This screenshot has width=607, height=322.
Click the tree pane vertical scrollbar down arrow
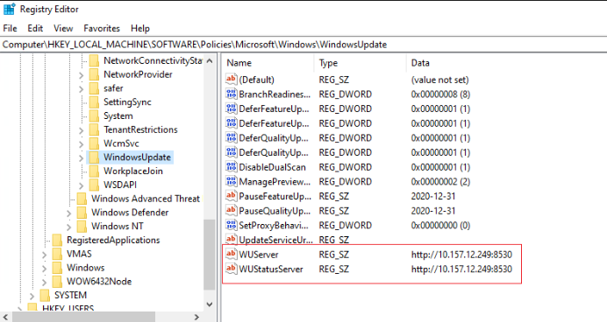[x=210, y=304]
